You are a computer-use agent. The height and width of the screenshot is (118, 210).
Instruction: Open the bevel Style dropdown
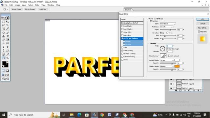click(x=168, y=24)
